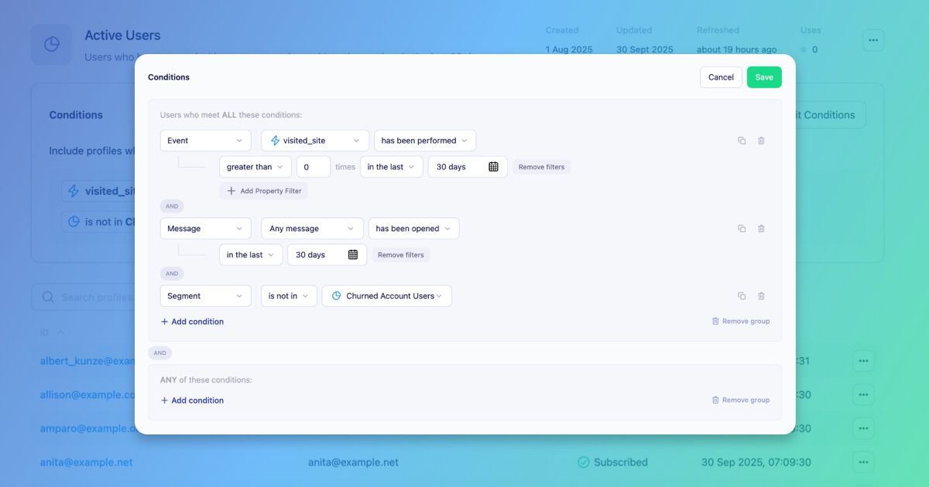Viewport: 929px width, 487px height.
Task: Duplicate the Segment condition row
Action: coord(742,296)
